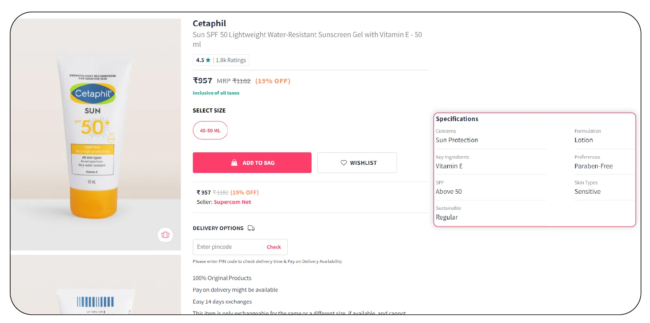Click the Paraben-Free preference value
This screenshot has width=650, height=323.
coord(593,166)
